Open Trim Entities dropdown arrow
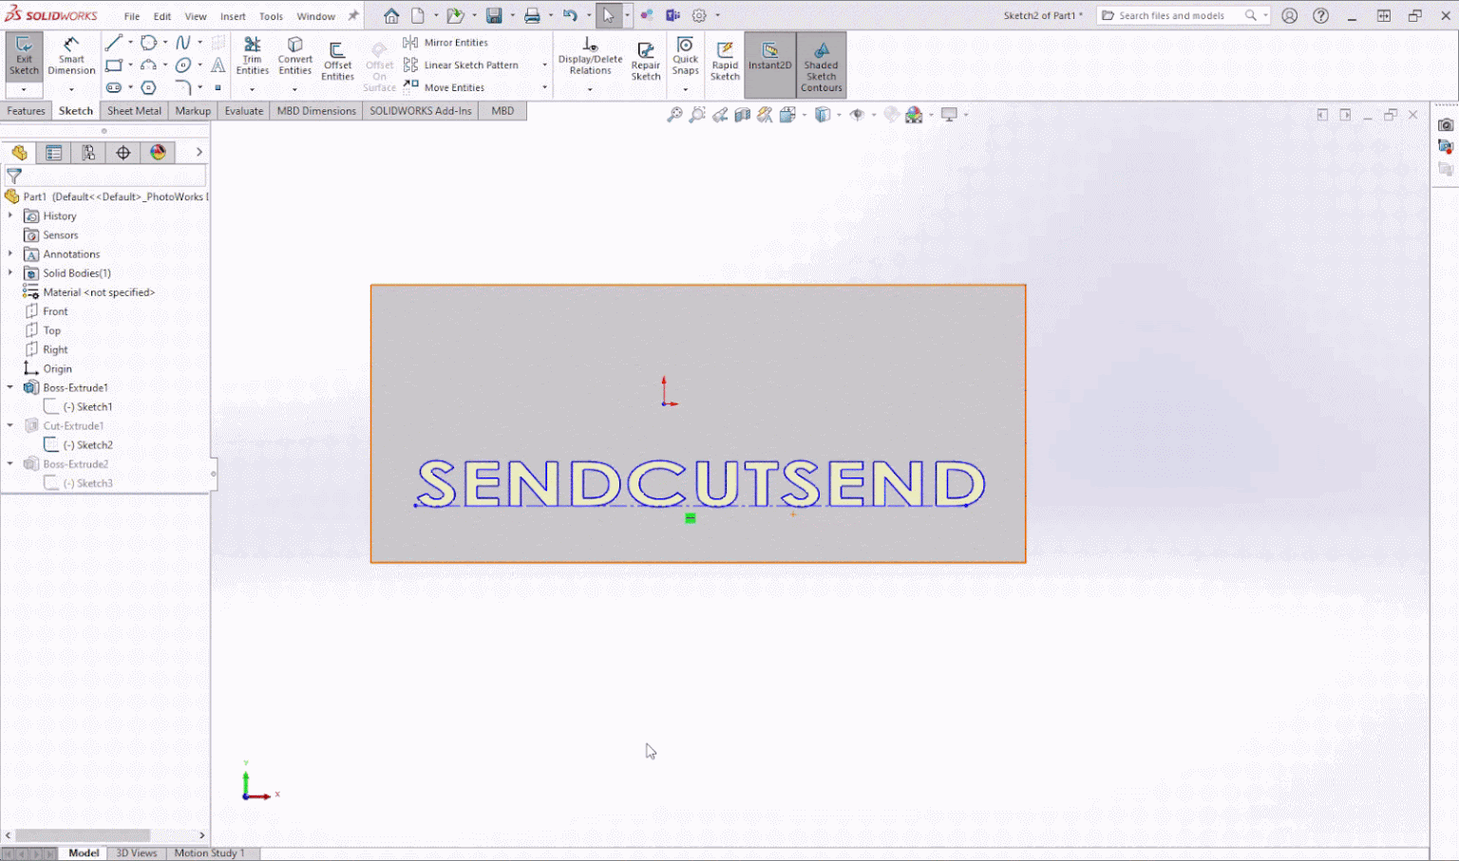 252,89
